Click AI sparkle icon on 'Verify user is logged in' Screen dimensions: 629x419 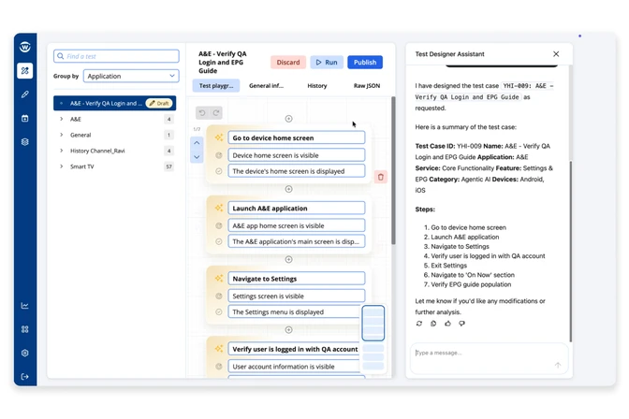pyautogui.click(x=219, y=349)
